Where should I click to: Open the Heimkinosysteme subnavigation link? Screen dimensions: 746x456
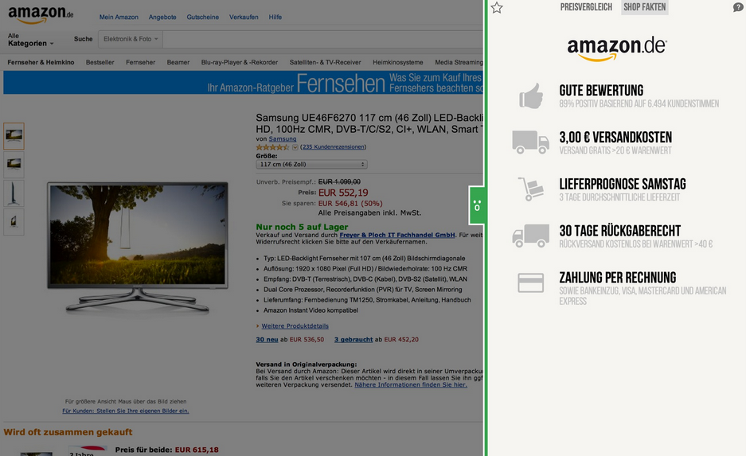click(398, 62)
